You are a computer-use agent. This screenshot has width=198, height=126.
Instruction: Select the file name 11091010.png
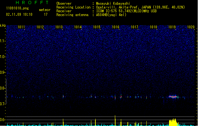point(18,8)
